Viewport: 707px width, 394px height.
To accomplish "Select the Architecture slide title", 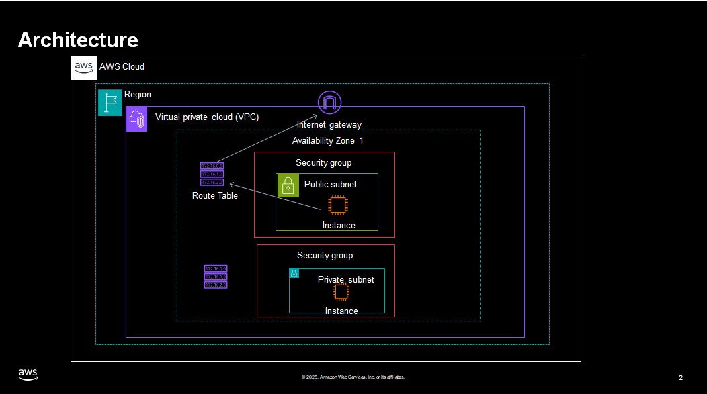I will click(78, 40).
